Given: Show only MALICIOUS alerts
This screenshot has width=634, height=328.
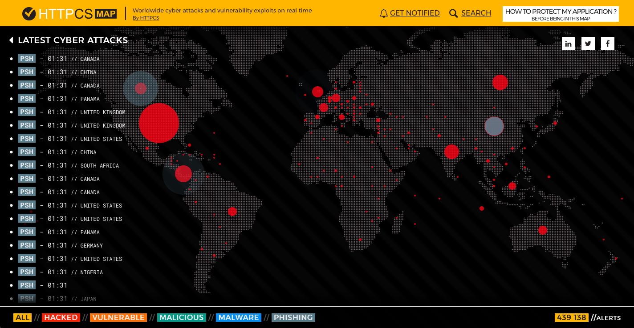Looking at the screenshot, I should click(x=182, y=317).
